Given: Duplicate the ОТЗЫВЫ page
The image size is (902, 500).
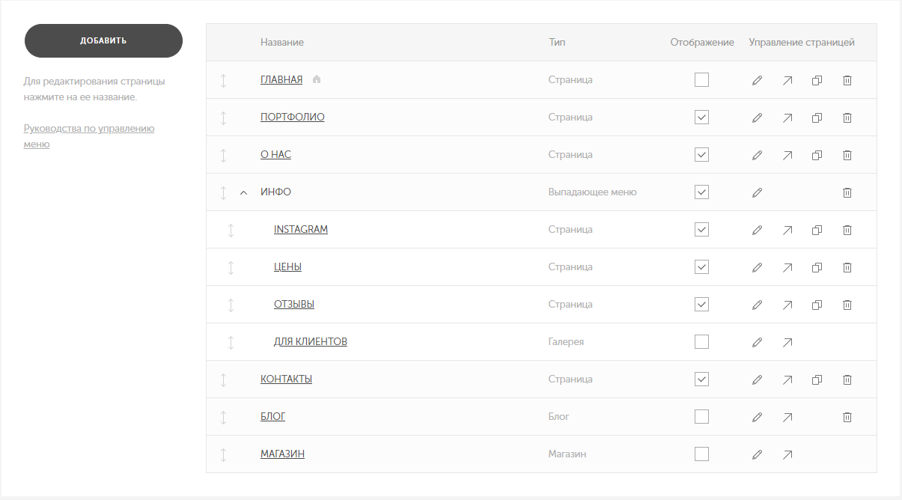Looking at the screenshot, I should click(x=817, y=305).
